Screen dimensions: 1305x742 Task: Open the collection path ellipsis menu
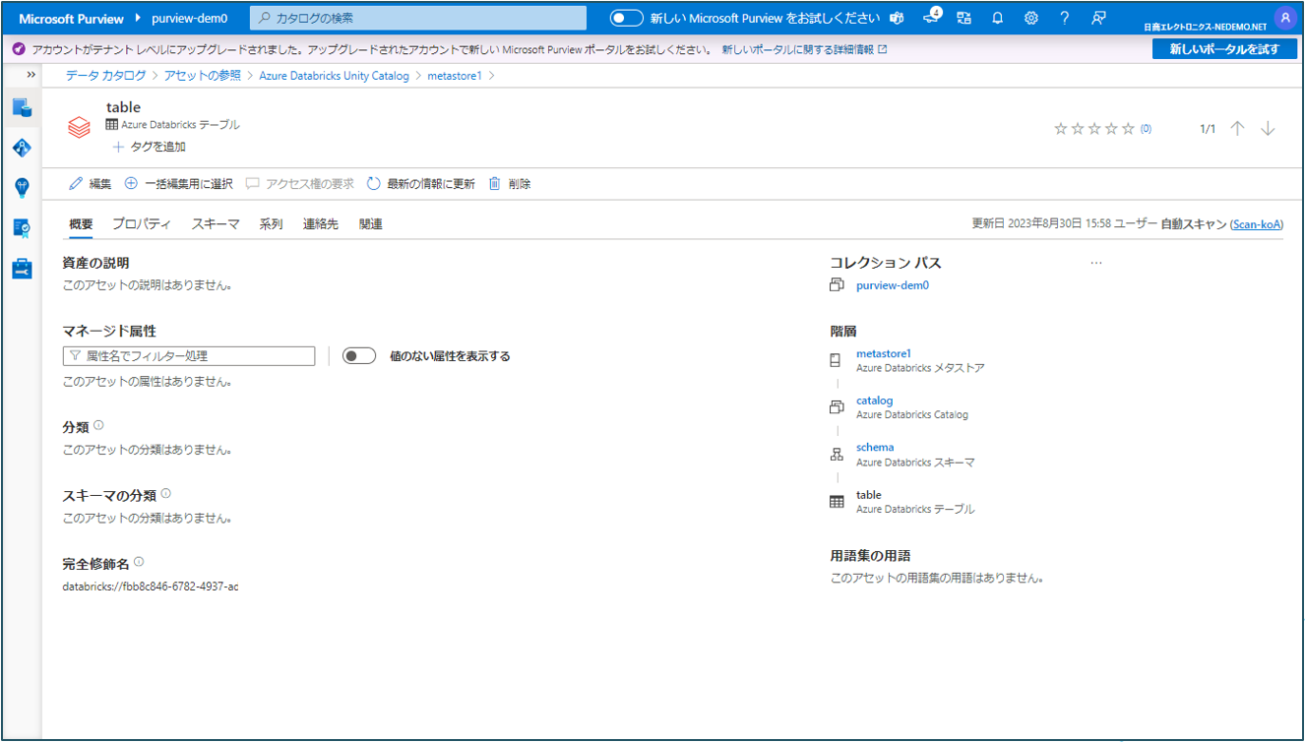[x=1096, y=263]
